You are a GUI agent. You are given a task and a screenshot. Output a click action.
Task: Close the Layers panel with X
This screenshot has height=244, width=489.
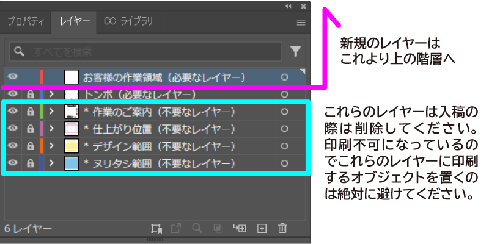pos(303,6)
